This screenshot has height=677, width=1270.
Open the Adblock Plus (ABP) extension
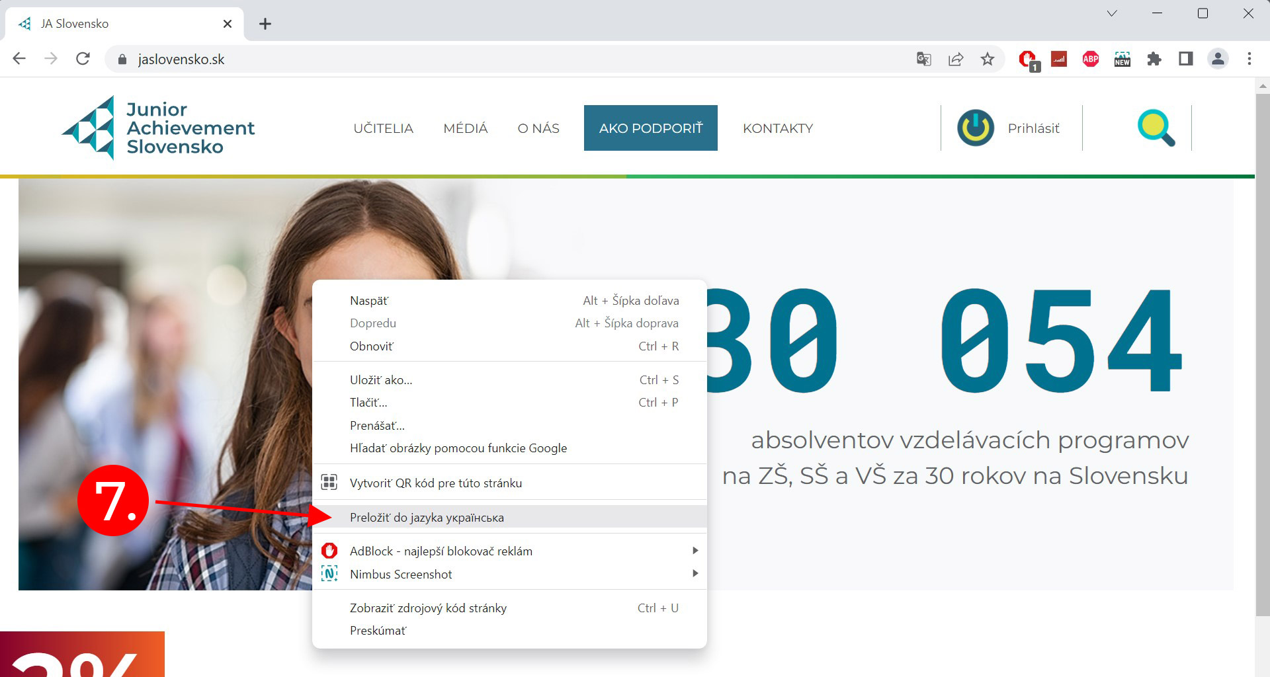pyautogui.click(x=1089, y=59)
